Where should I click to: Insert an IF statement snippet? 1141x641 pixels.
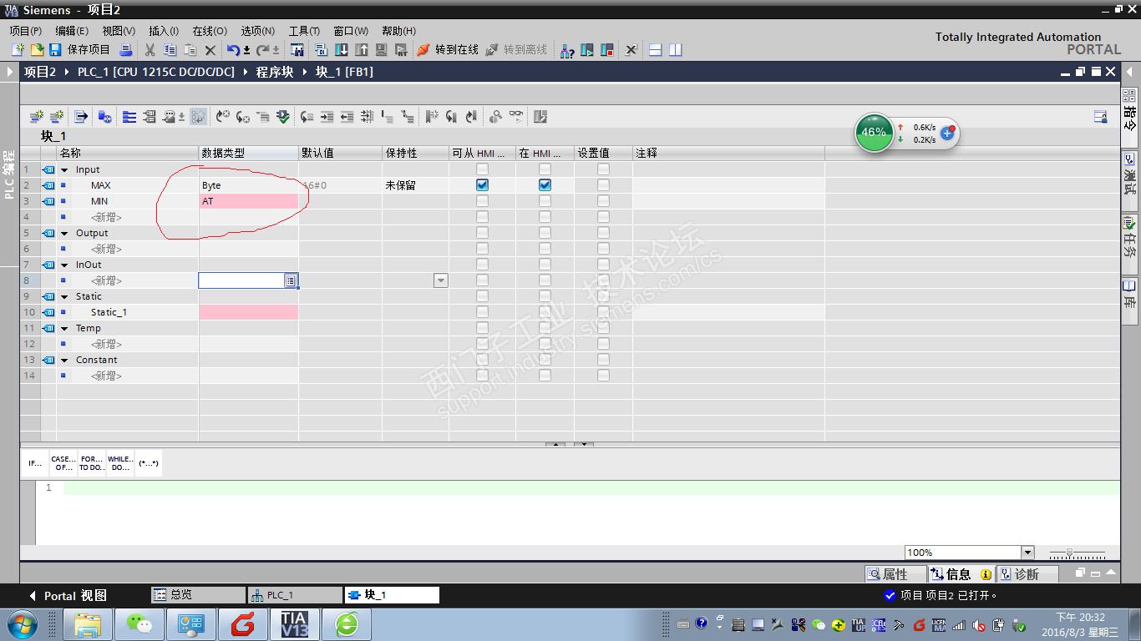click(x=36, y=463)
